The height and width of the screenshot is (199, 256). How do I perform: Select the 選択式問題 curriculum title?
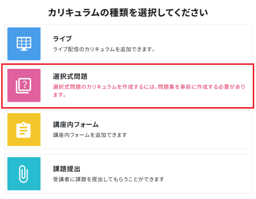coord(70,77)
